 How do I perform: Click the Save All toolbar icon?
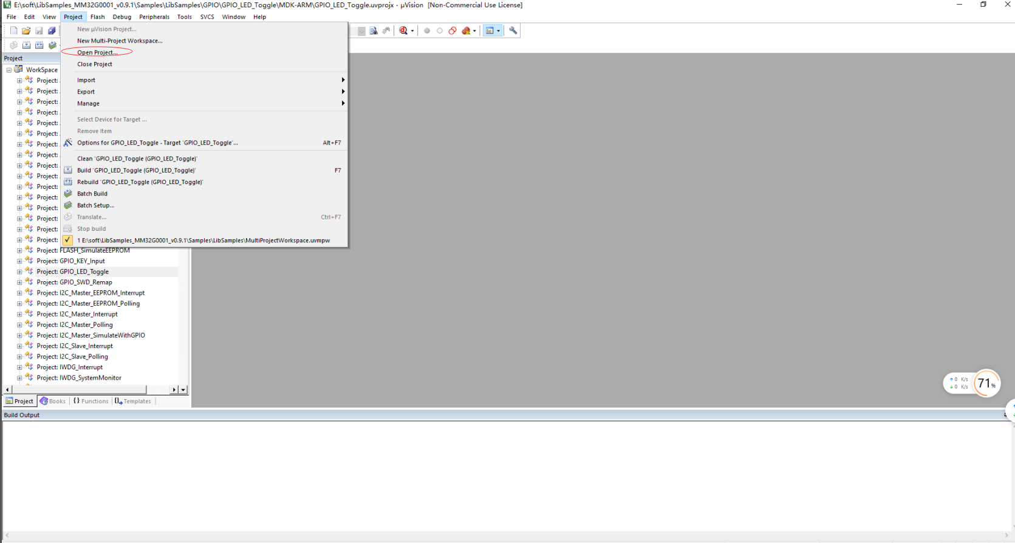coord(52,30)
